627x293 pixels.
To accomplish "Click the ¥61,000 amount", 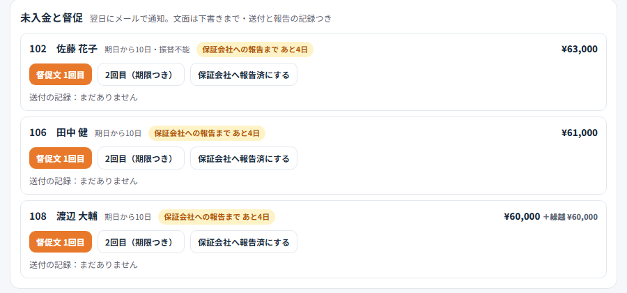I will click(580, 133).
